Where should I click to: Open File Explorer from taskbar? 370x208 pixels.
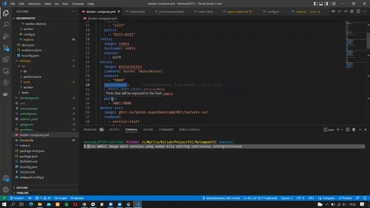point(40,204)
